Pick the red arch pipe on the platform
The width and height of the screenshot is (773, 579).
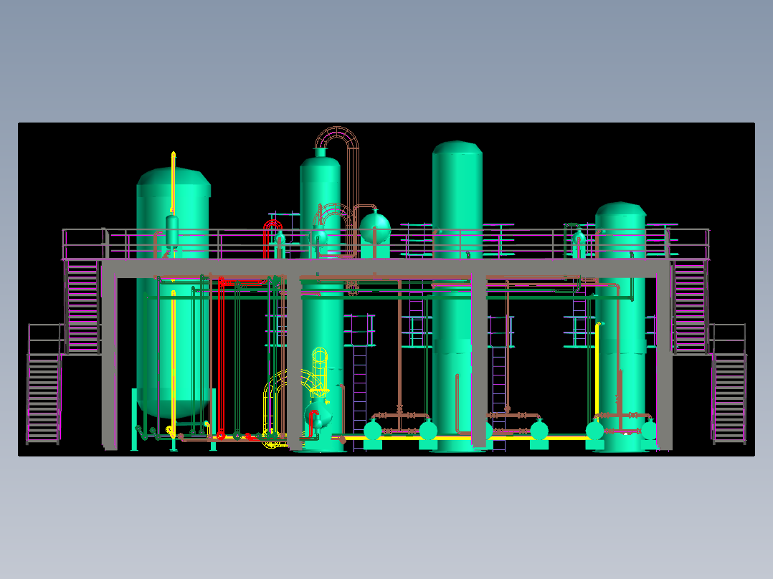coord(272,239)
